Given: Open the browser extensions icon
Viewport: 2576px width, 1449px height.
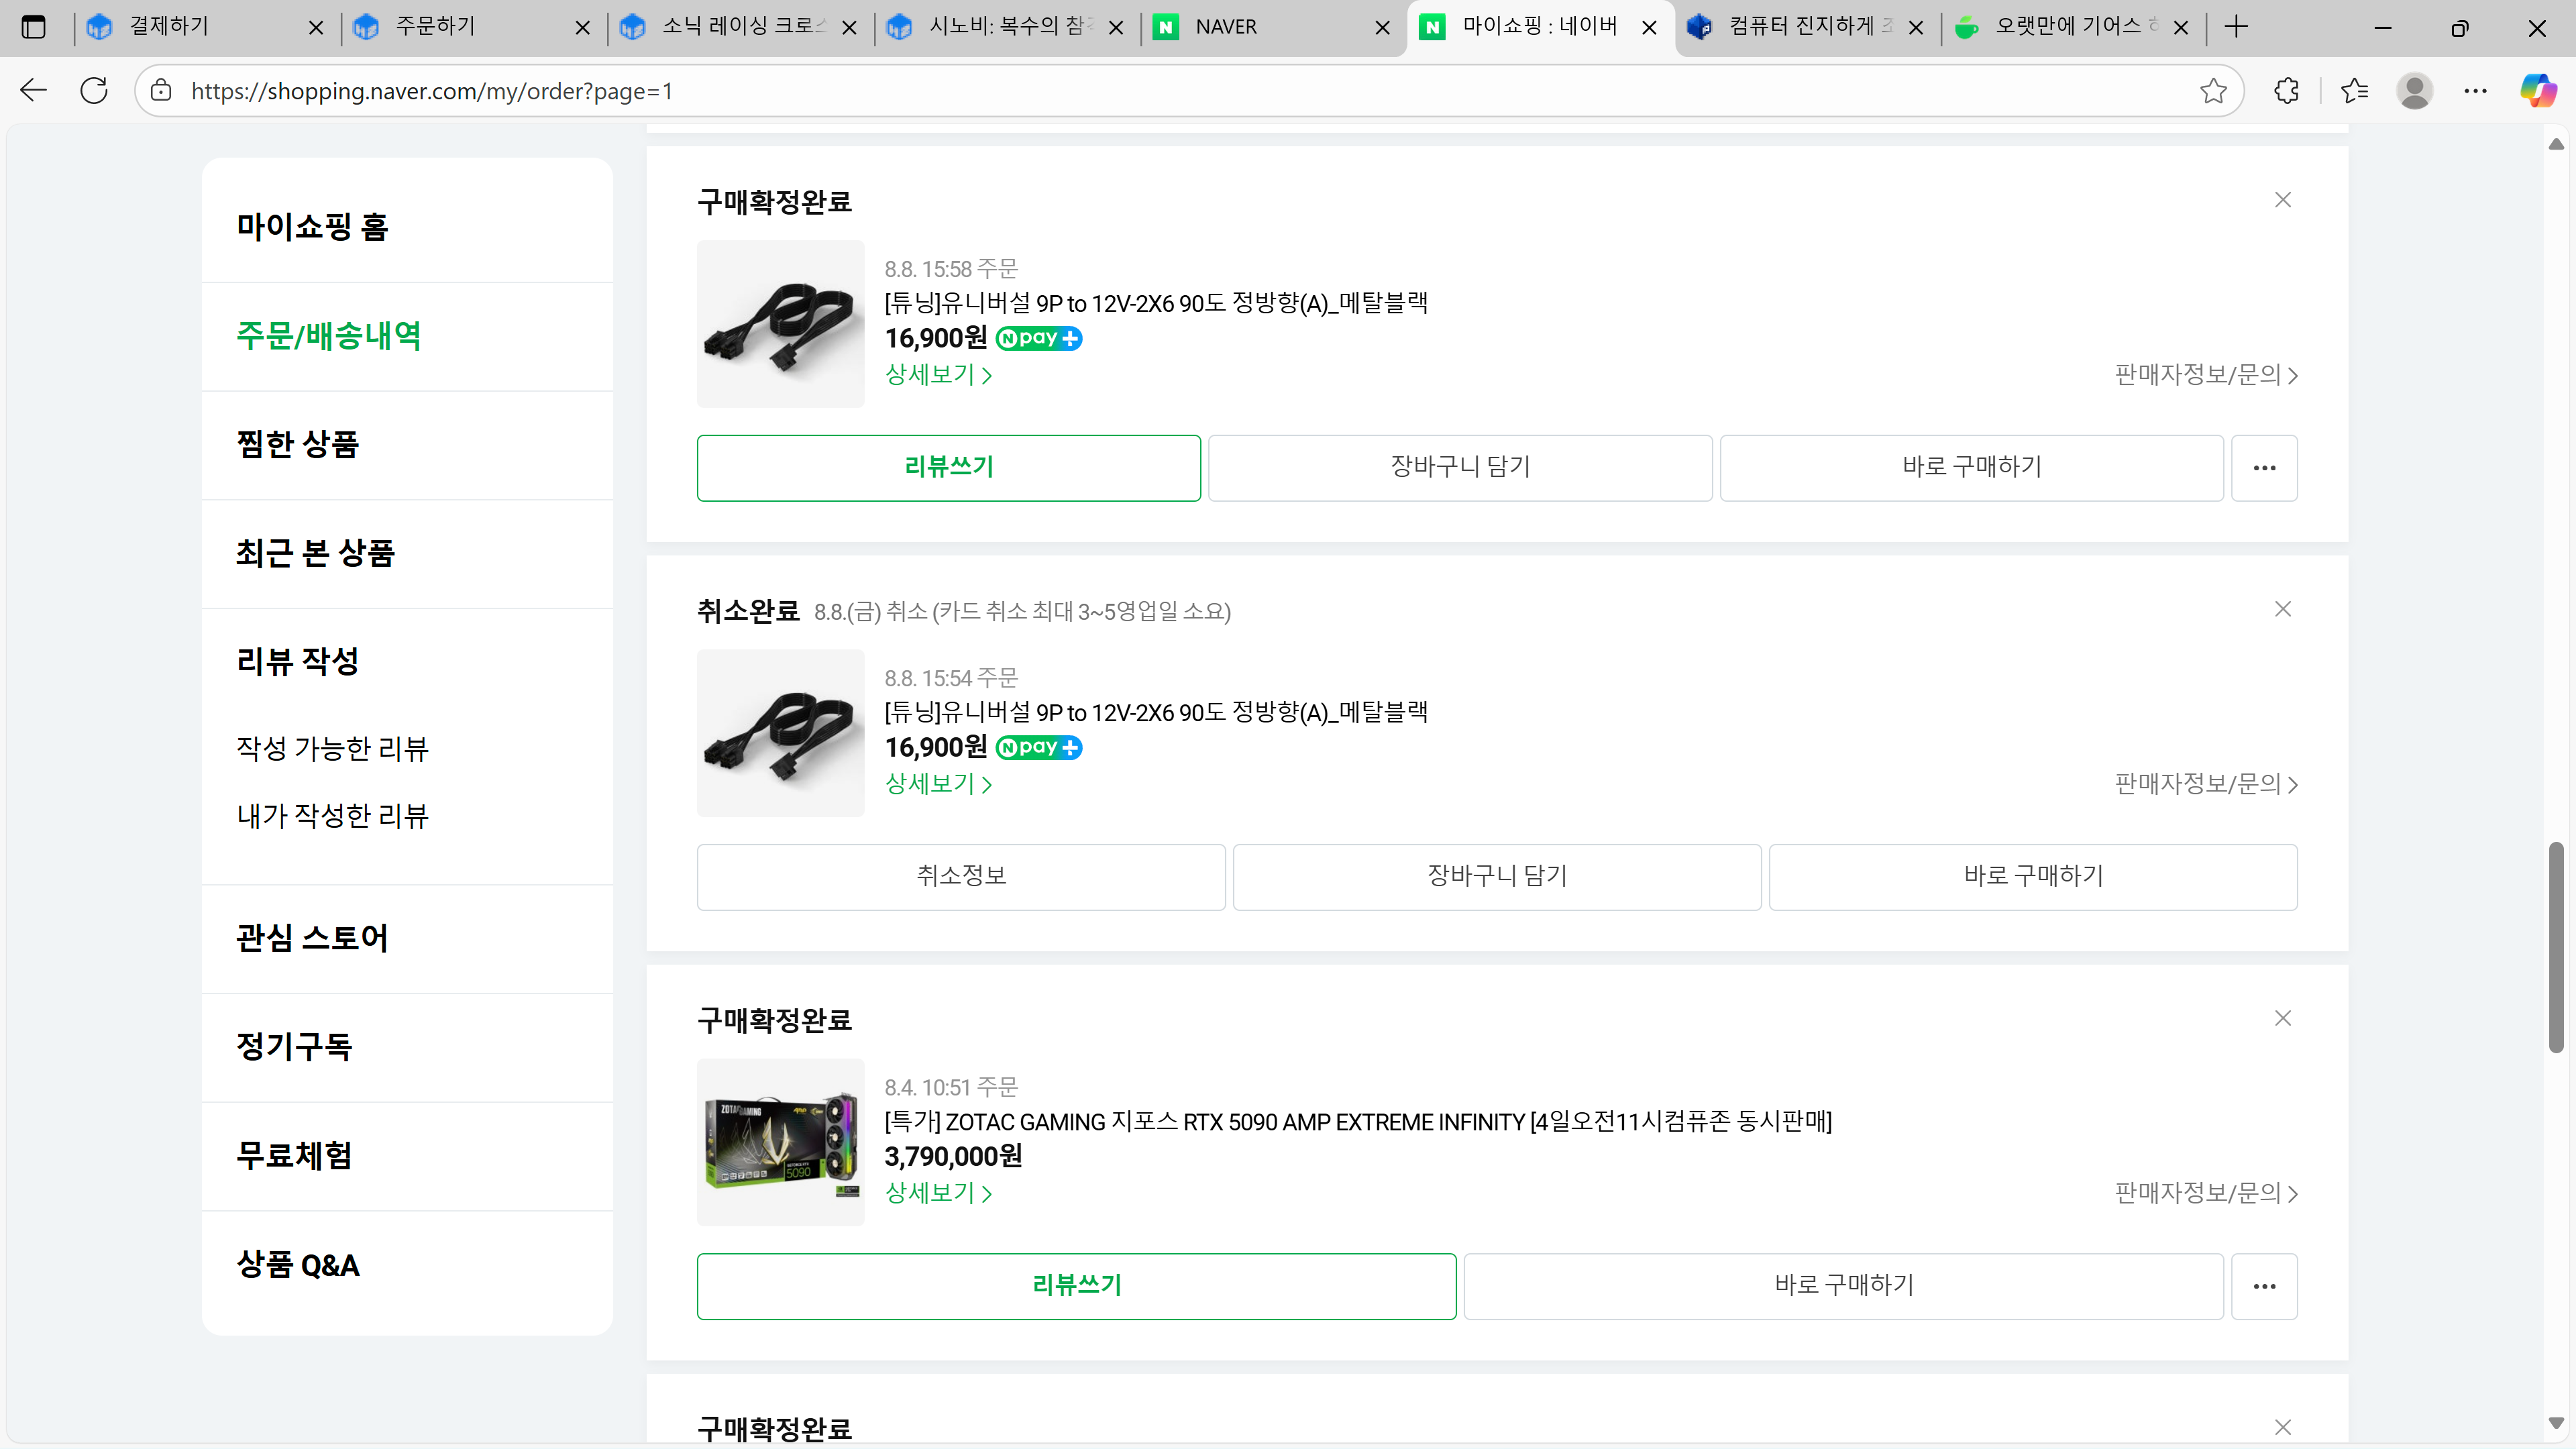Looking at the screenshot, I should click(2286, 91).
